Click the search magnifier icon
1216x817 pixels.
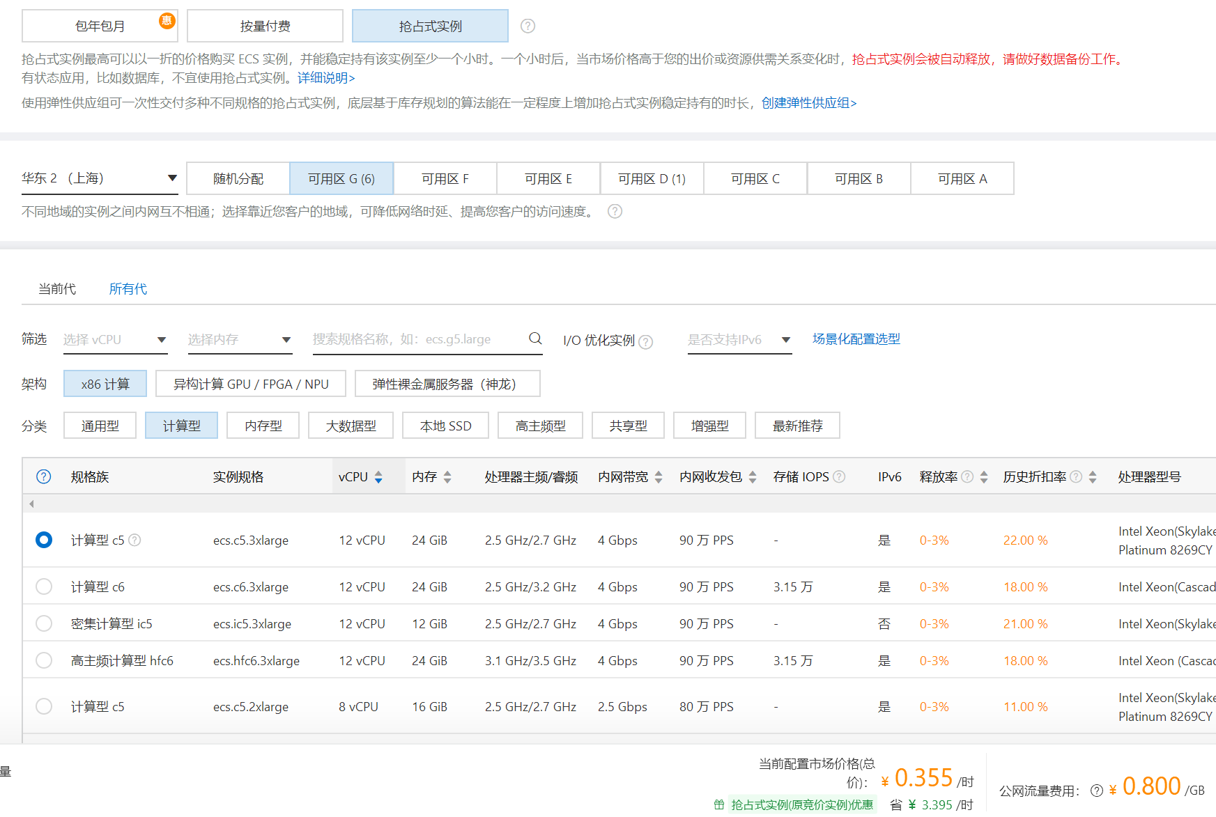535,338
